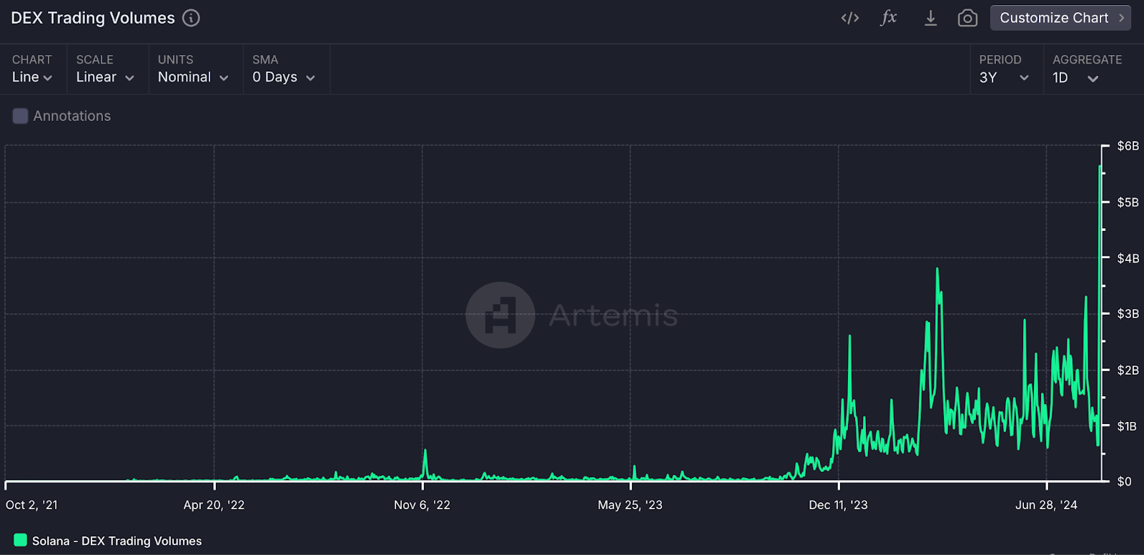Click the Customize Chart button
Screen dimensions: 1144x555
coord(1060,18)
